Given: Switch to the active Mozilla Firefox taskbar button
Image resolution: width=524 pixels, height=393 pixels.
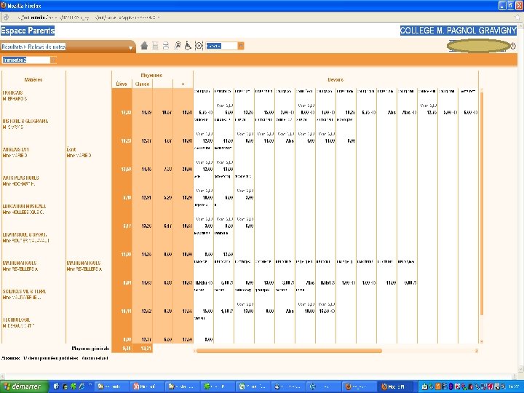Looking at the screenshot, I should click(397, 386).
